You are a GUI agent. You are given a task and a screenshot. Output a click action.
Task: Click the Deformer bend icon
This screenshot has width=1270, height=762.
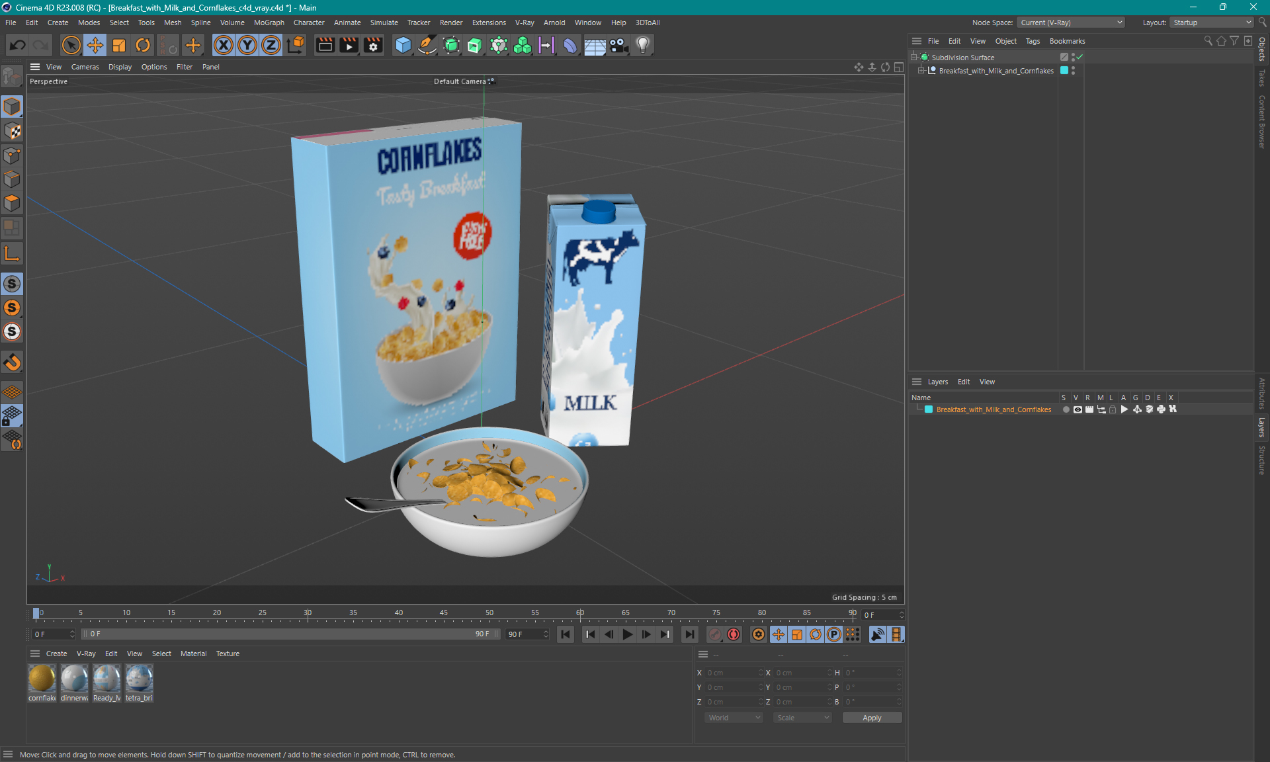point(570,45)
